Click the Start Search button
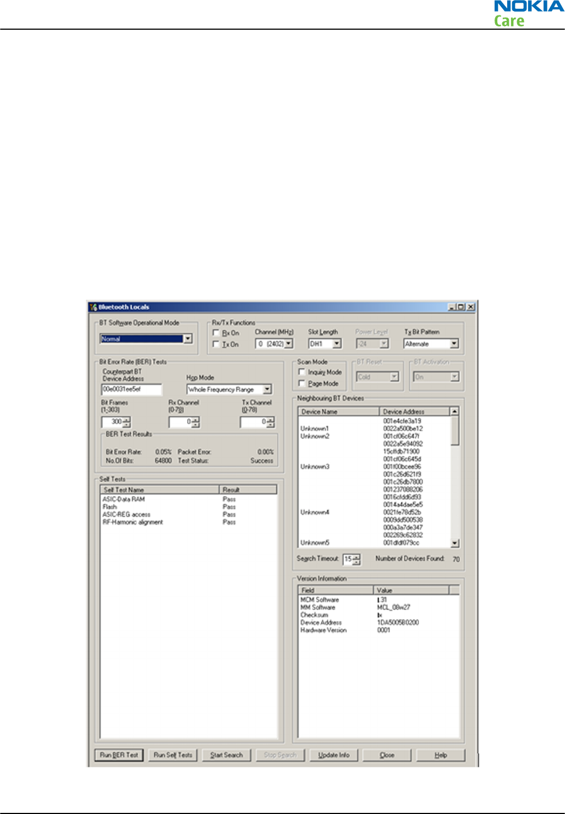The height and width of the screenshot is (814, 565). 226,755
